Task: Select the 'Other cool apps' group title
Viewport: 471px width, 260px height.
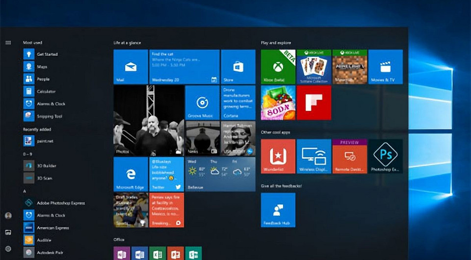Action: coord(275,132)
